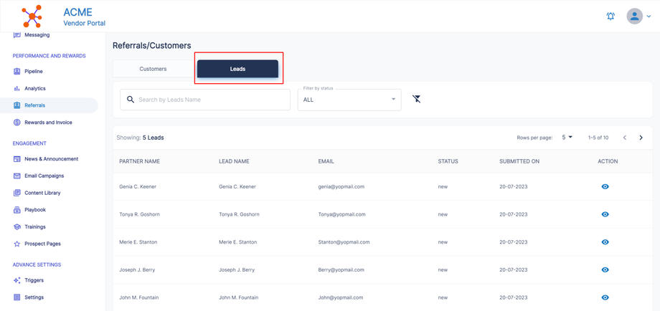Go to the Pipeline page

[x=34, y=72]
